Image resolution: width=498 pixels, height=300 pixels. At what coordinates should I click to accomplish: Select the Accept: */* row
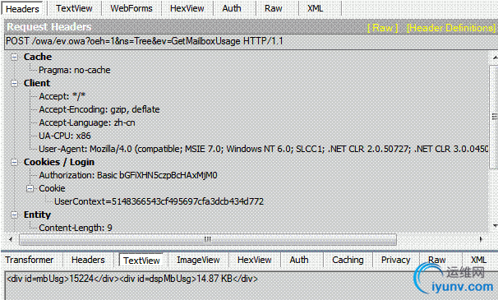62,96
